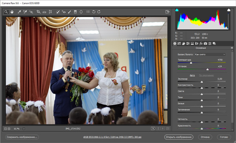The height and width of the screenshot is (143, 236).
Task: Open the Lens Corrections panel tab
Action: coord(197,43)
